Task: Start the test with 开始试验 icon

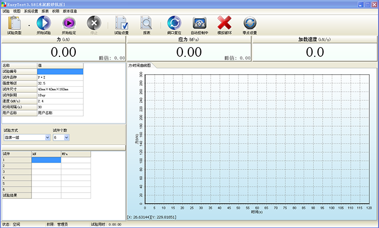Action: [x=43, y=23]
